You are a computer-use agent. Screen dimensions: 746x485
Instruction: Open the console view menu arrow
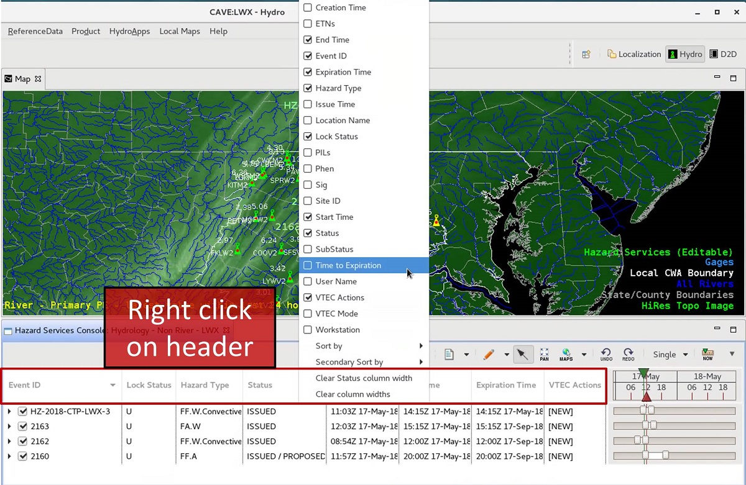(732, 355)
